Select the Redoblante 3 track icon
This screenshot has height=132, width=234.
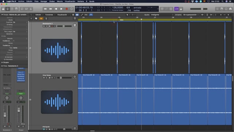(57, 51)
